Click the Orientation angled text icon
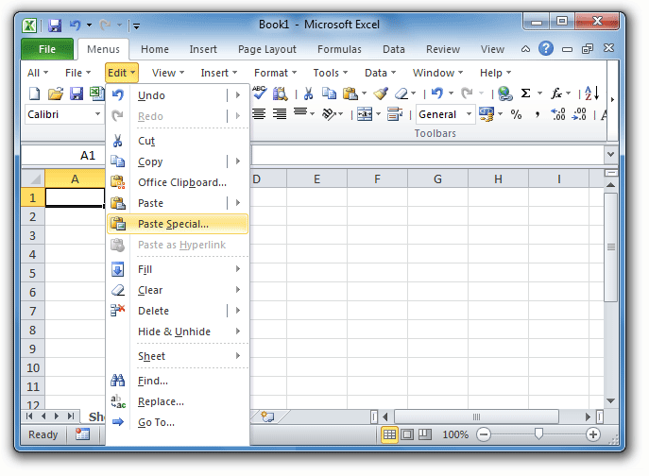Image resolution: width=649 pixels, height=476 pixels. point(329,114)
